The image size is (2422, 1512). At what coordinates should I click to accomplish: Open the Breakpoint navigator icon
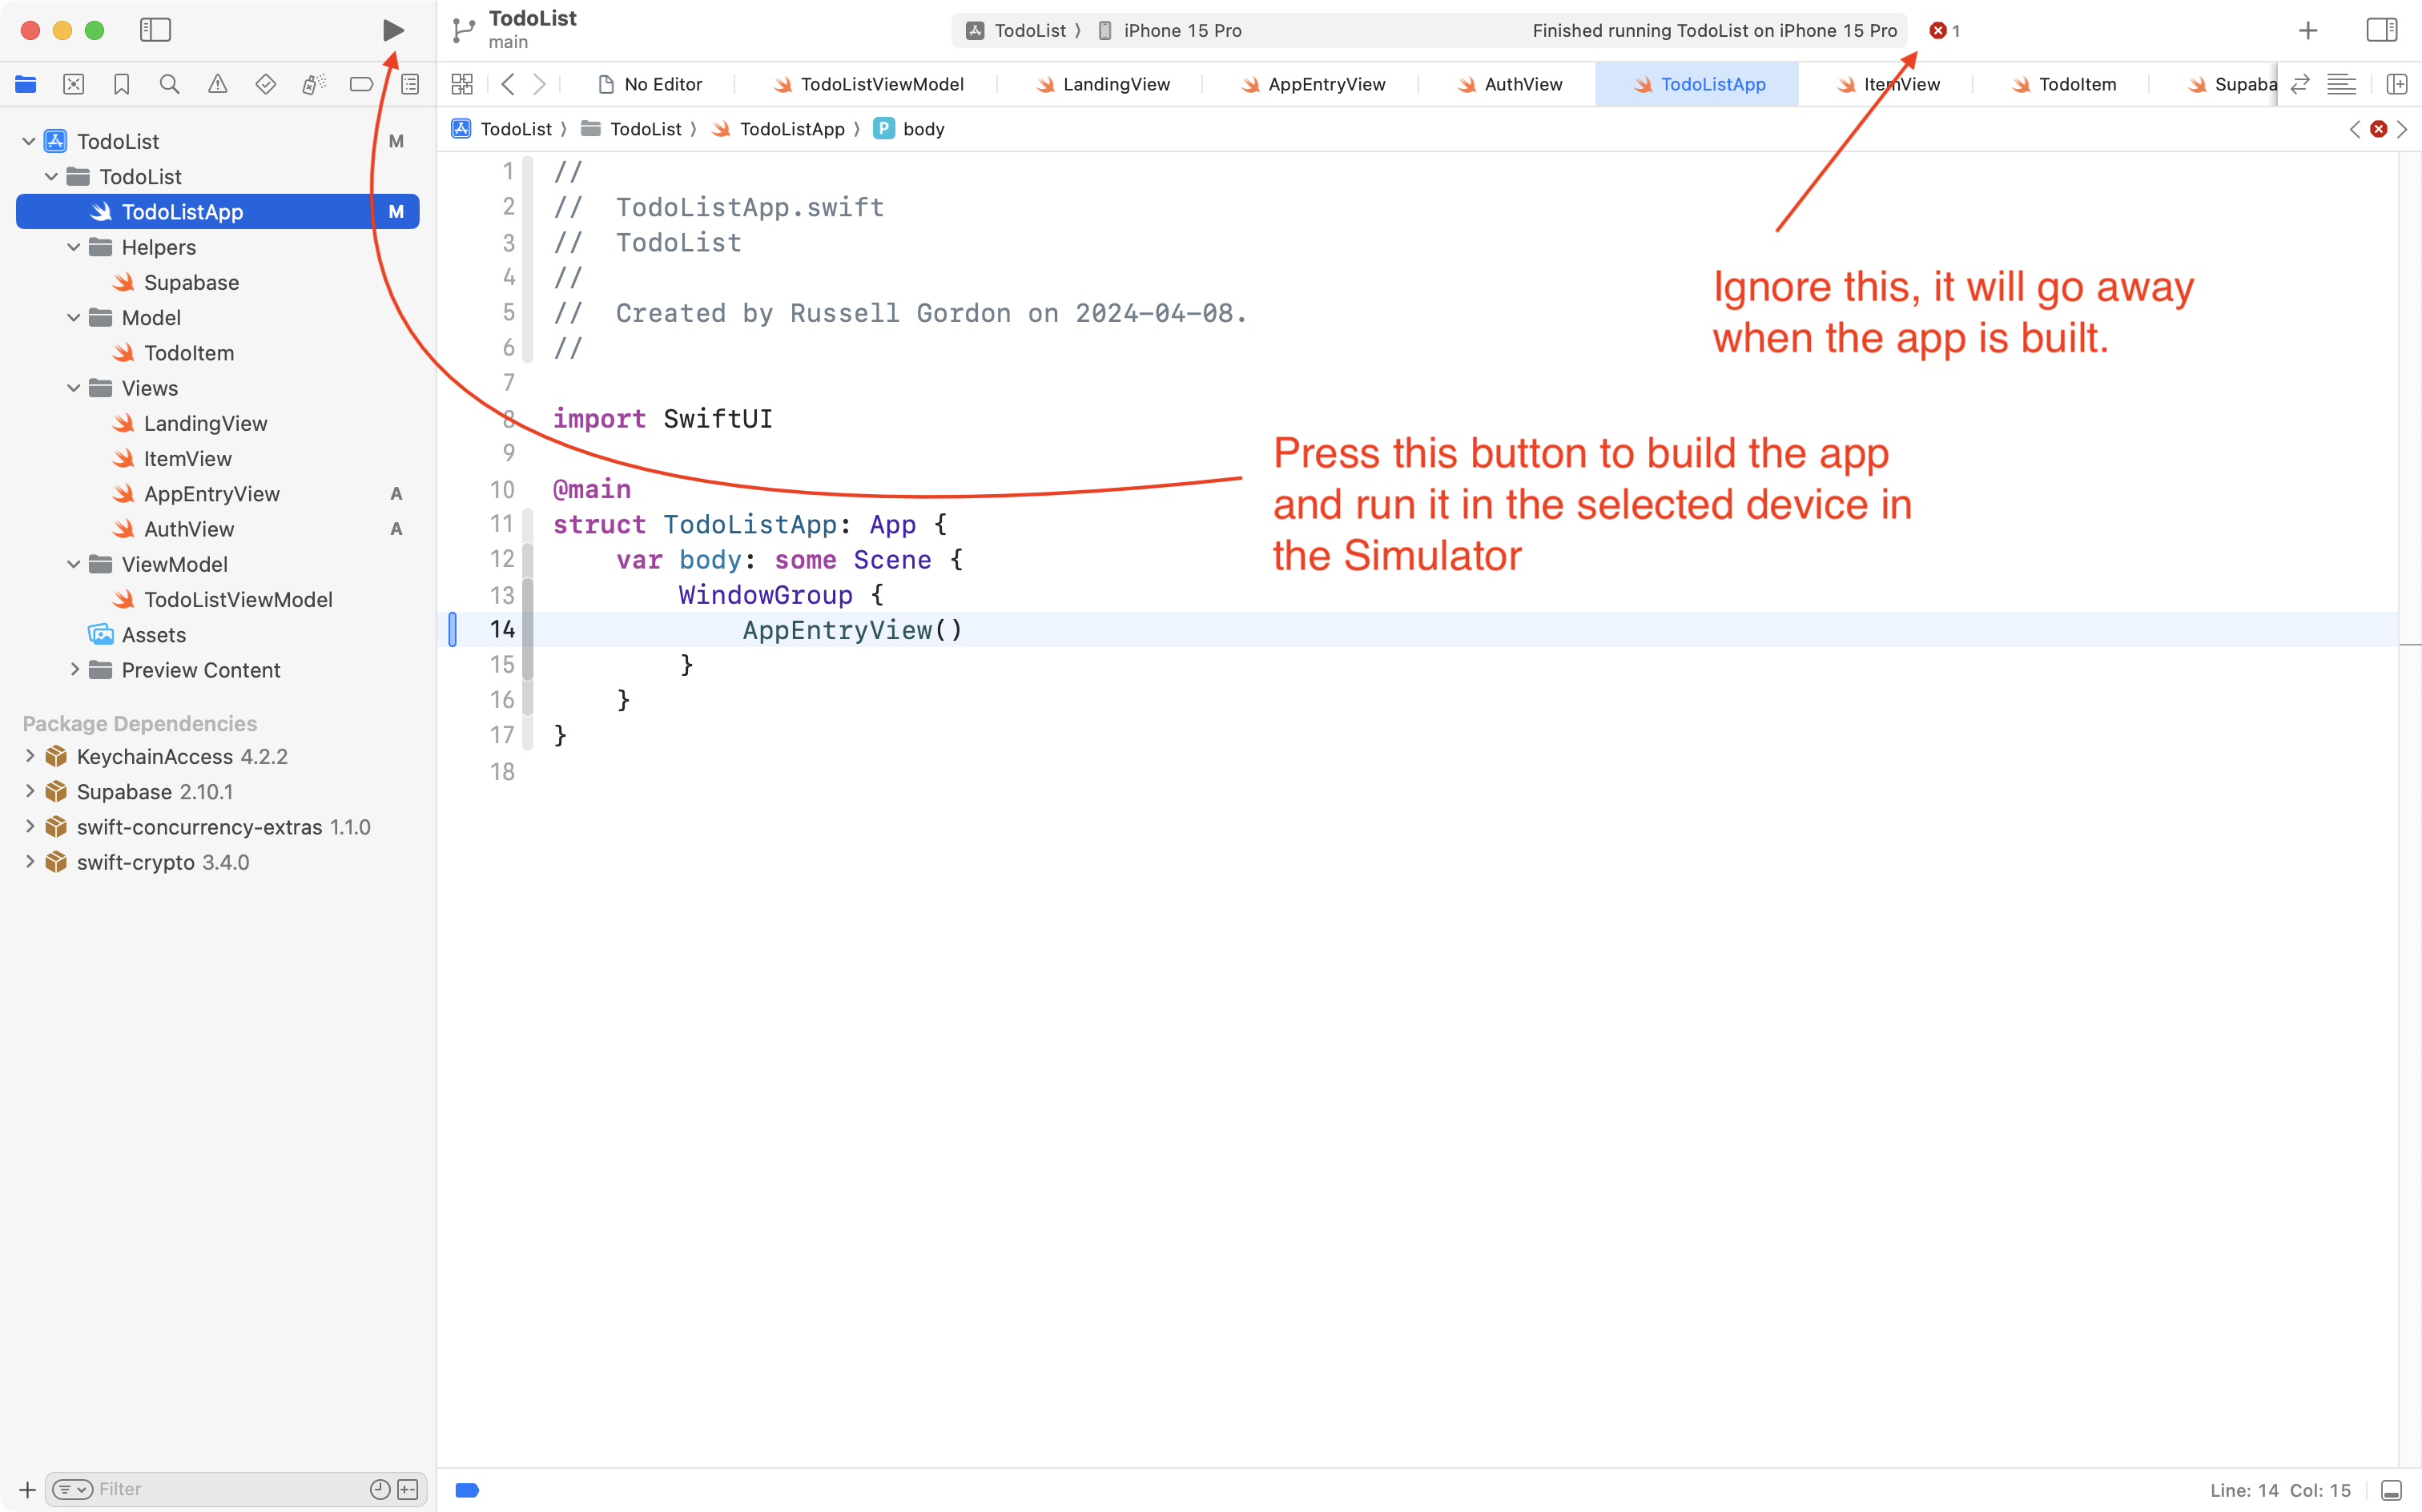pyautogui.click(x=361, y=84)
